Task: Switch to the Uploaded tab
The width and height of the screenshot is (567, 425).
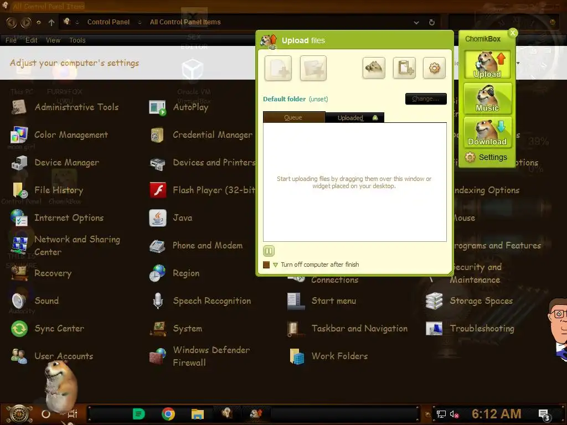Action: tap(354, 118)
